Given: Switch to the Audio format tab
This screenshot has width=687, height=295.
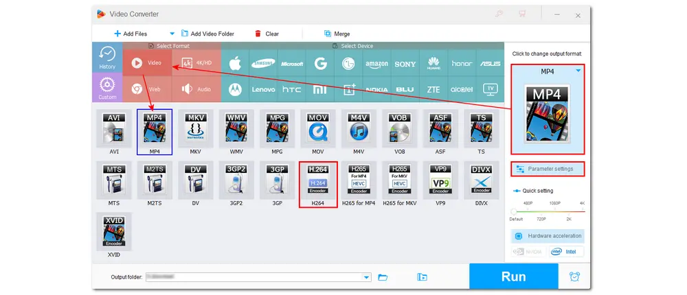Looking at the screenshot, I should point(196,89).
